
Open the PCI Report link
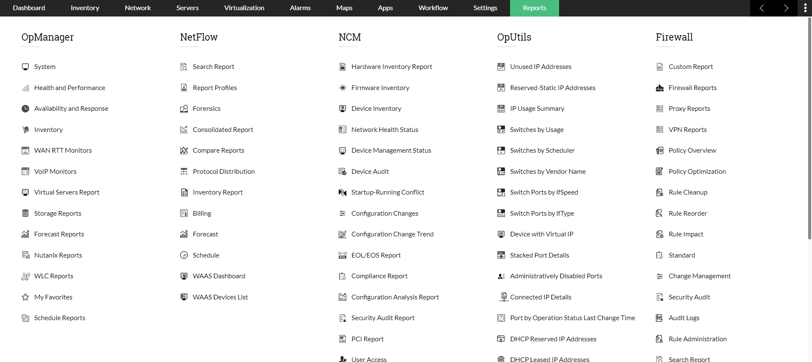[x=368, y=339]
